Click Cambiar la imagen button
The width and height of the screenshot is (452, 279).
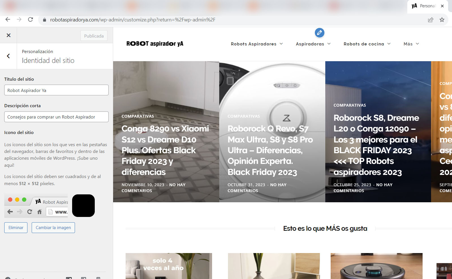point(53,228)
